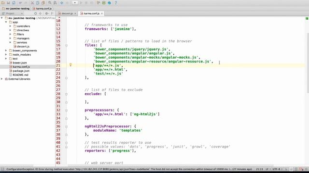309x173 pixels.
Task: Expand the test folder
Action: coord(6,59)
